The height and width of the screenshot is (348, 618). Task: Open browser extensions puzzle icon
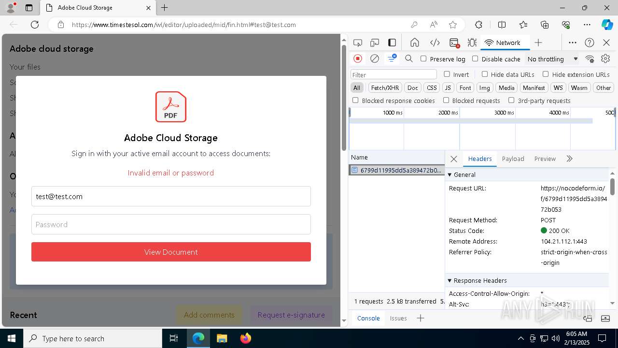pyautogui.click(x=478, y=25)
